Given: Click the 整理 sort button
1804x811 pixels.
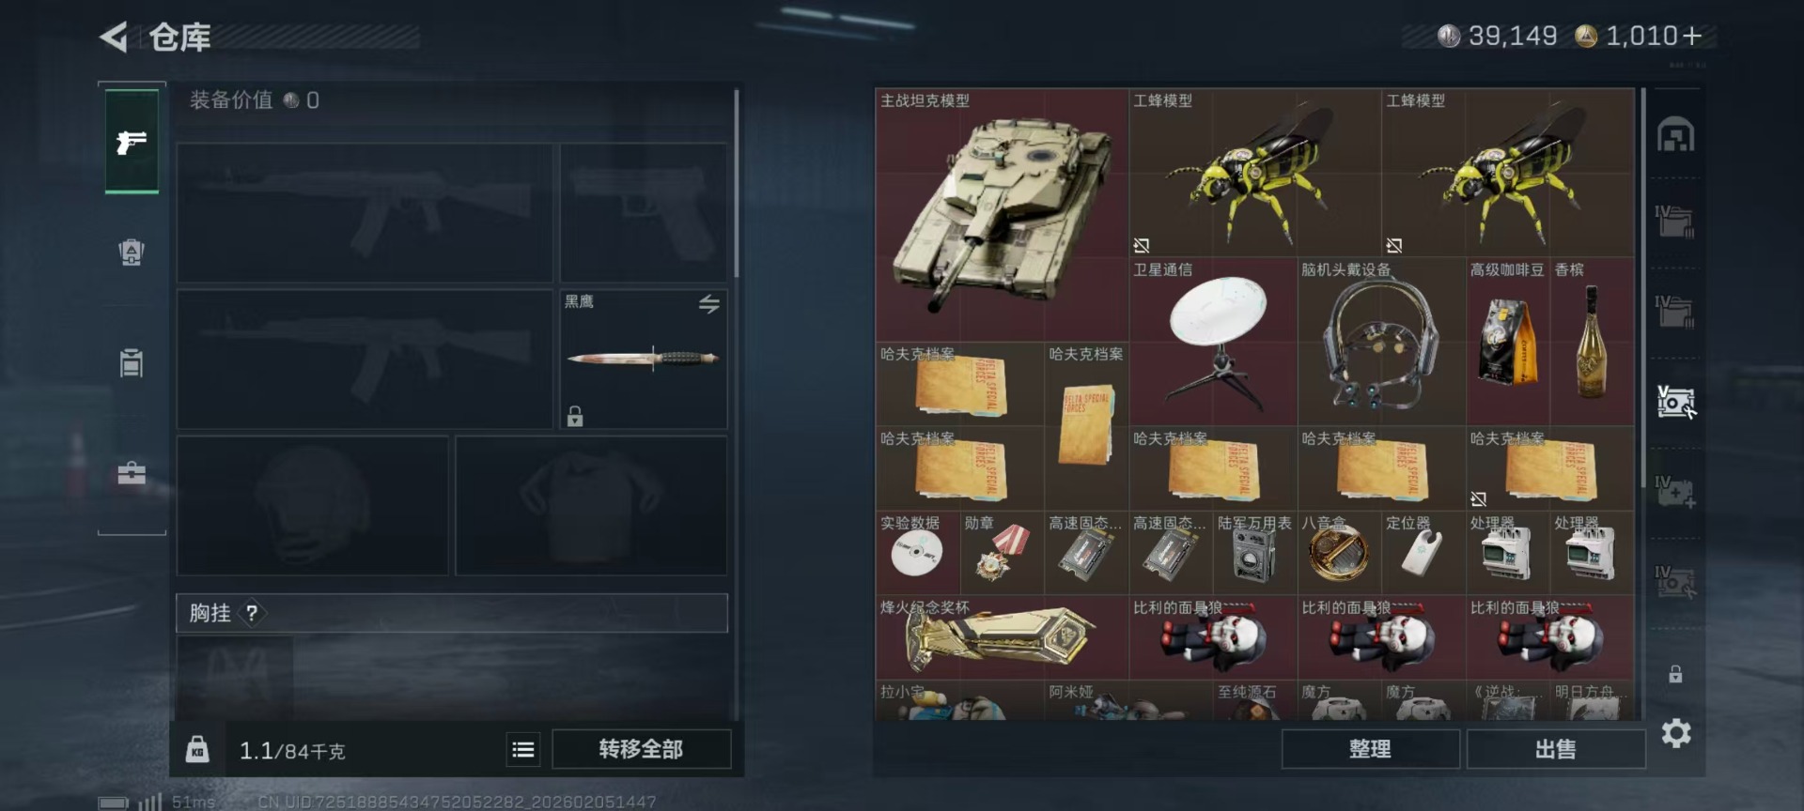Looking at the screenshot, I should (x=1370, y=749).
